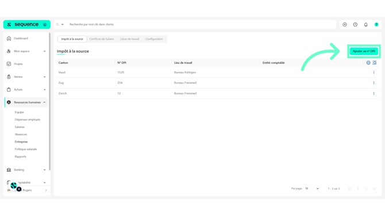Screen dimensions: 385x216
Task: Click the plus quick-add icon in header
Action: [x=345, y=25]
